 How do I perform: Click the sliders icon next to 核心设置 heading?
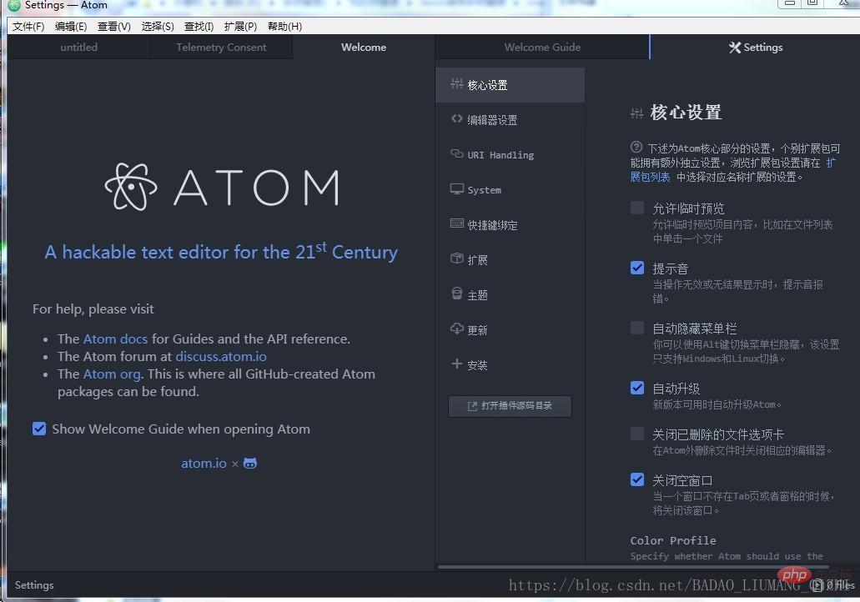point(636,113)
